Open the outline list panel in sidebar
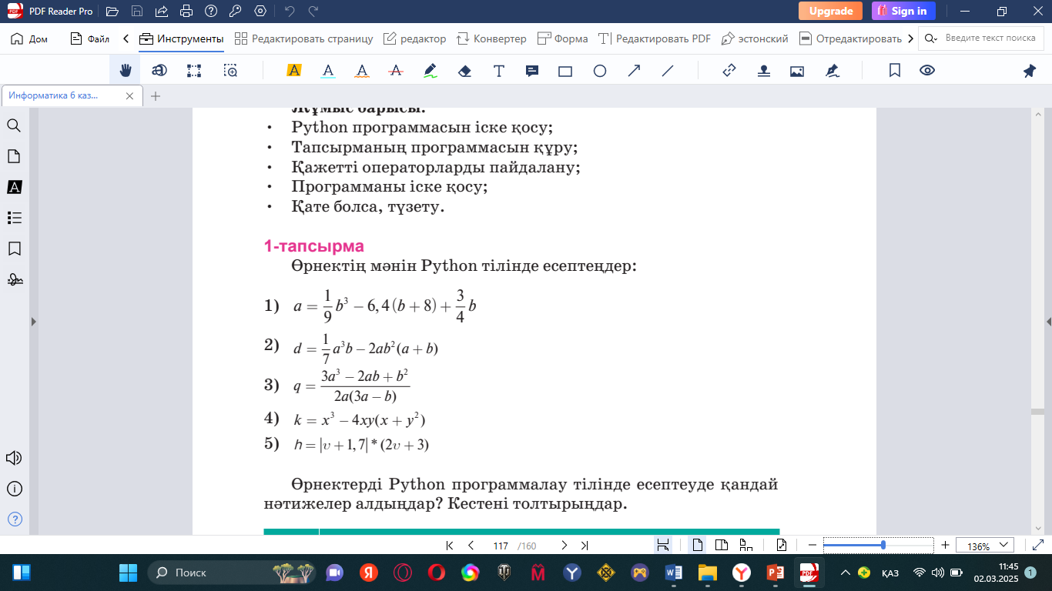This screenshot has width=1052, height=591. point(14,218)
